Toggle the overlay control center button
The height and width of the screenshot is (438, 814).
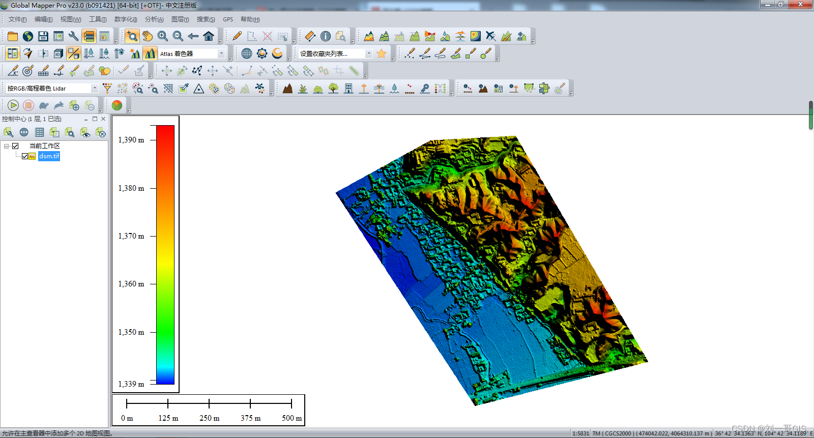click(89, 36)
